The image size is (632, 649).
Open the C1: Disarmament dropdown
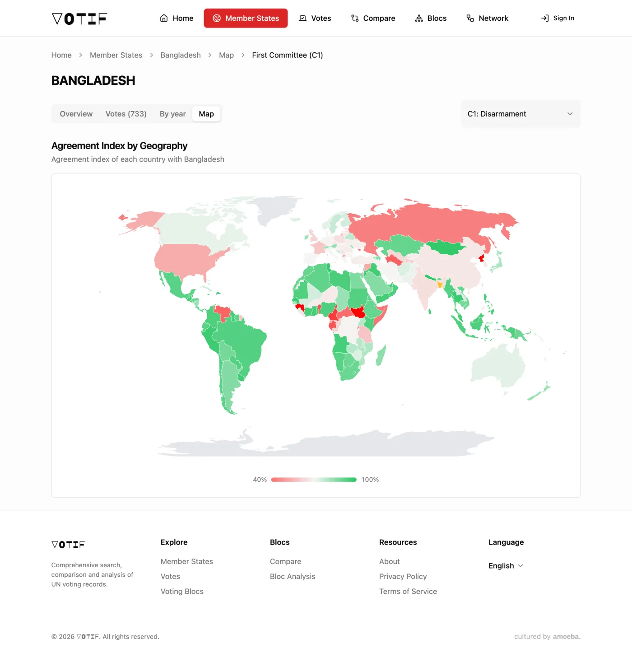click(520, 114)
